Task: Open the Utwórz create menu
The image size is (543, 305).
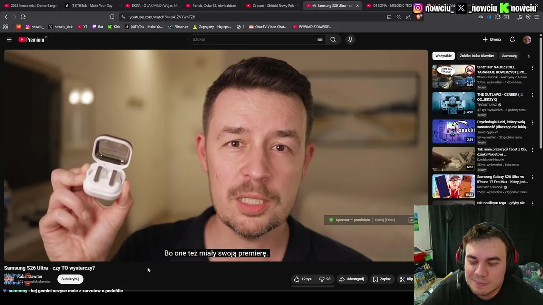Action: click(492, 39)
